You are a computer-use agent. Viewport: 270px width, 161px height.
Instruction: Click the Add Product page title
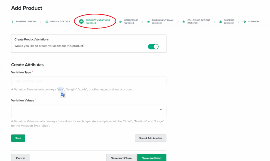coord(27,8)
